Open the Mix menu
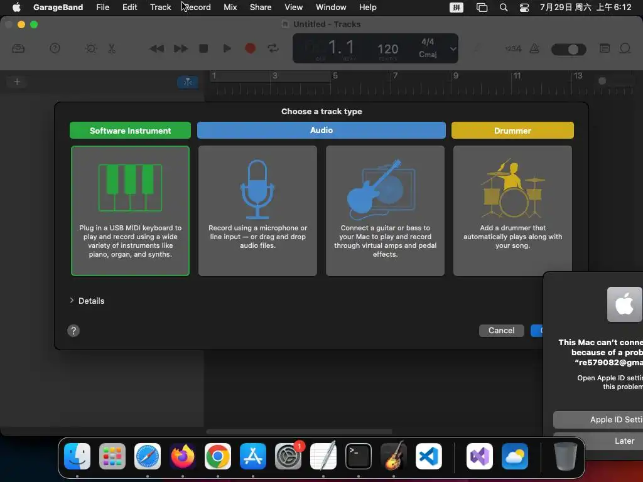 click(230, 7)
